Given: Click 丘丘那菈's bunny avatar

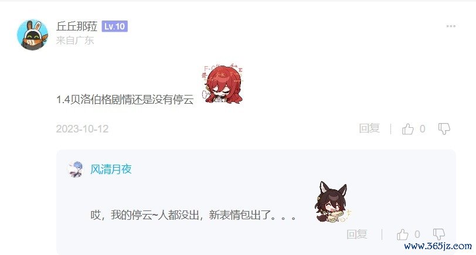Looking at the screenshot, I should pos(32,35).
